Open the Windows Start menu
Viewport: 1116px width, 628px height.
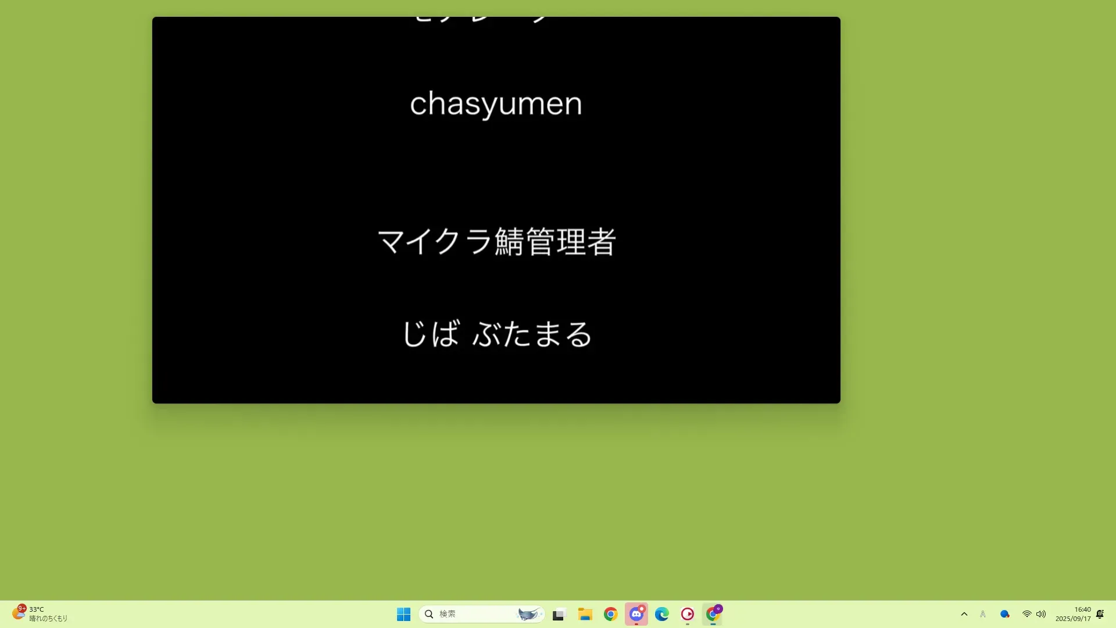[403, 614]
